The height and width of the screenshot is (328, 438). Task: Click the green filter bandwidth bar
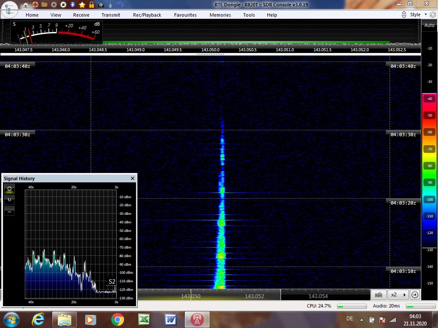pos(246,42)
